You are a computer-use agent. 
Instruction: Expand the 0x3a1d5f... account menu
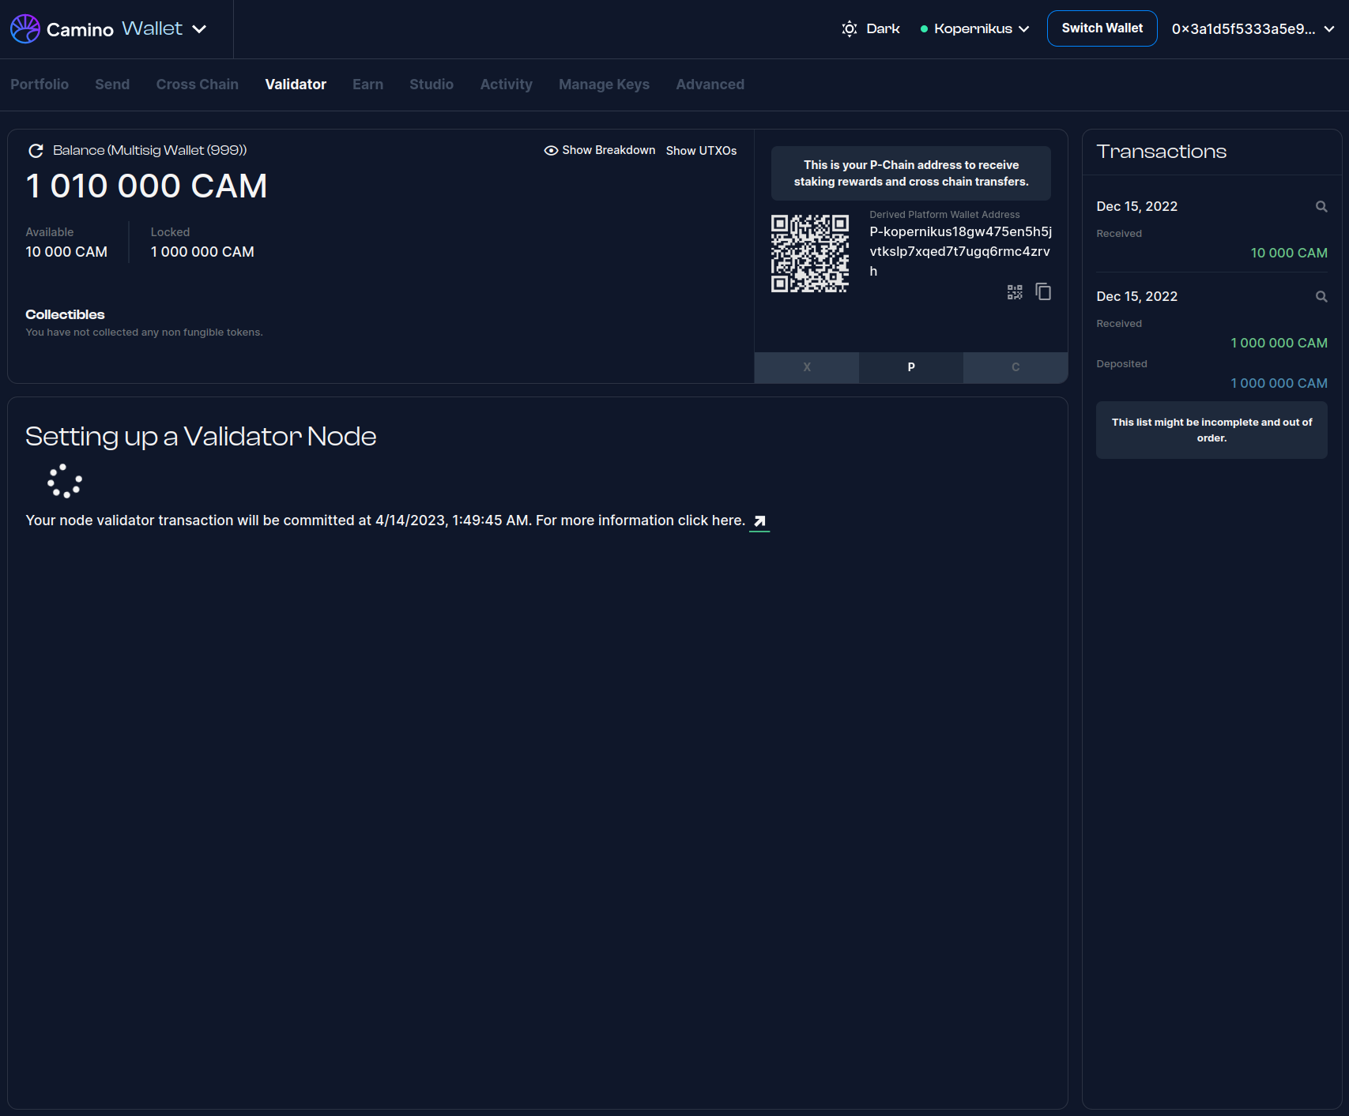point(1253,29)
